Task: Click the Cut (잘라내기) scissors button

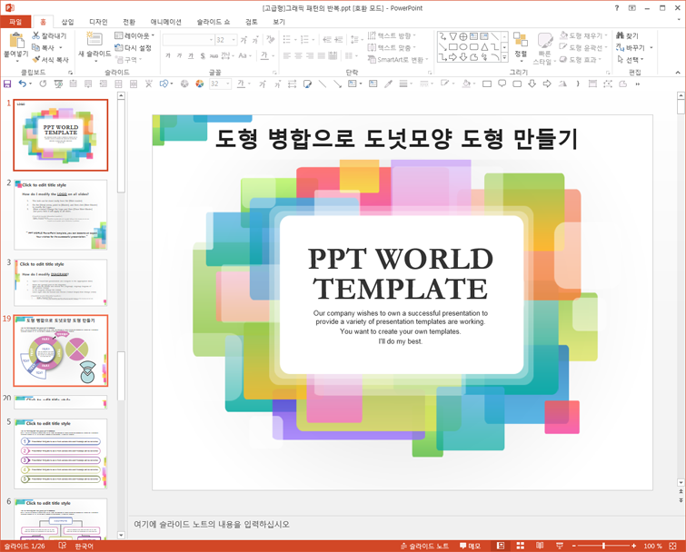Action: click(x=49, y=35)
